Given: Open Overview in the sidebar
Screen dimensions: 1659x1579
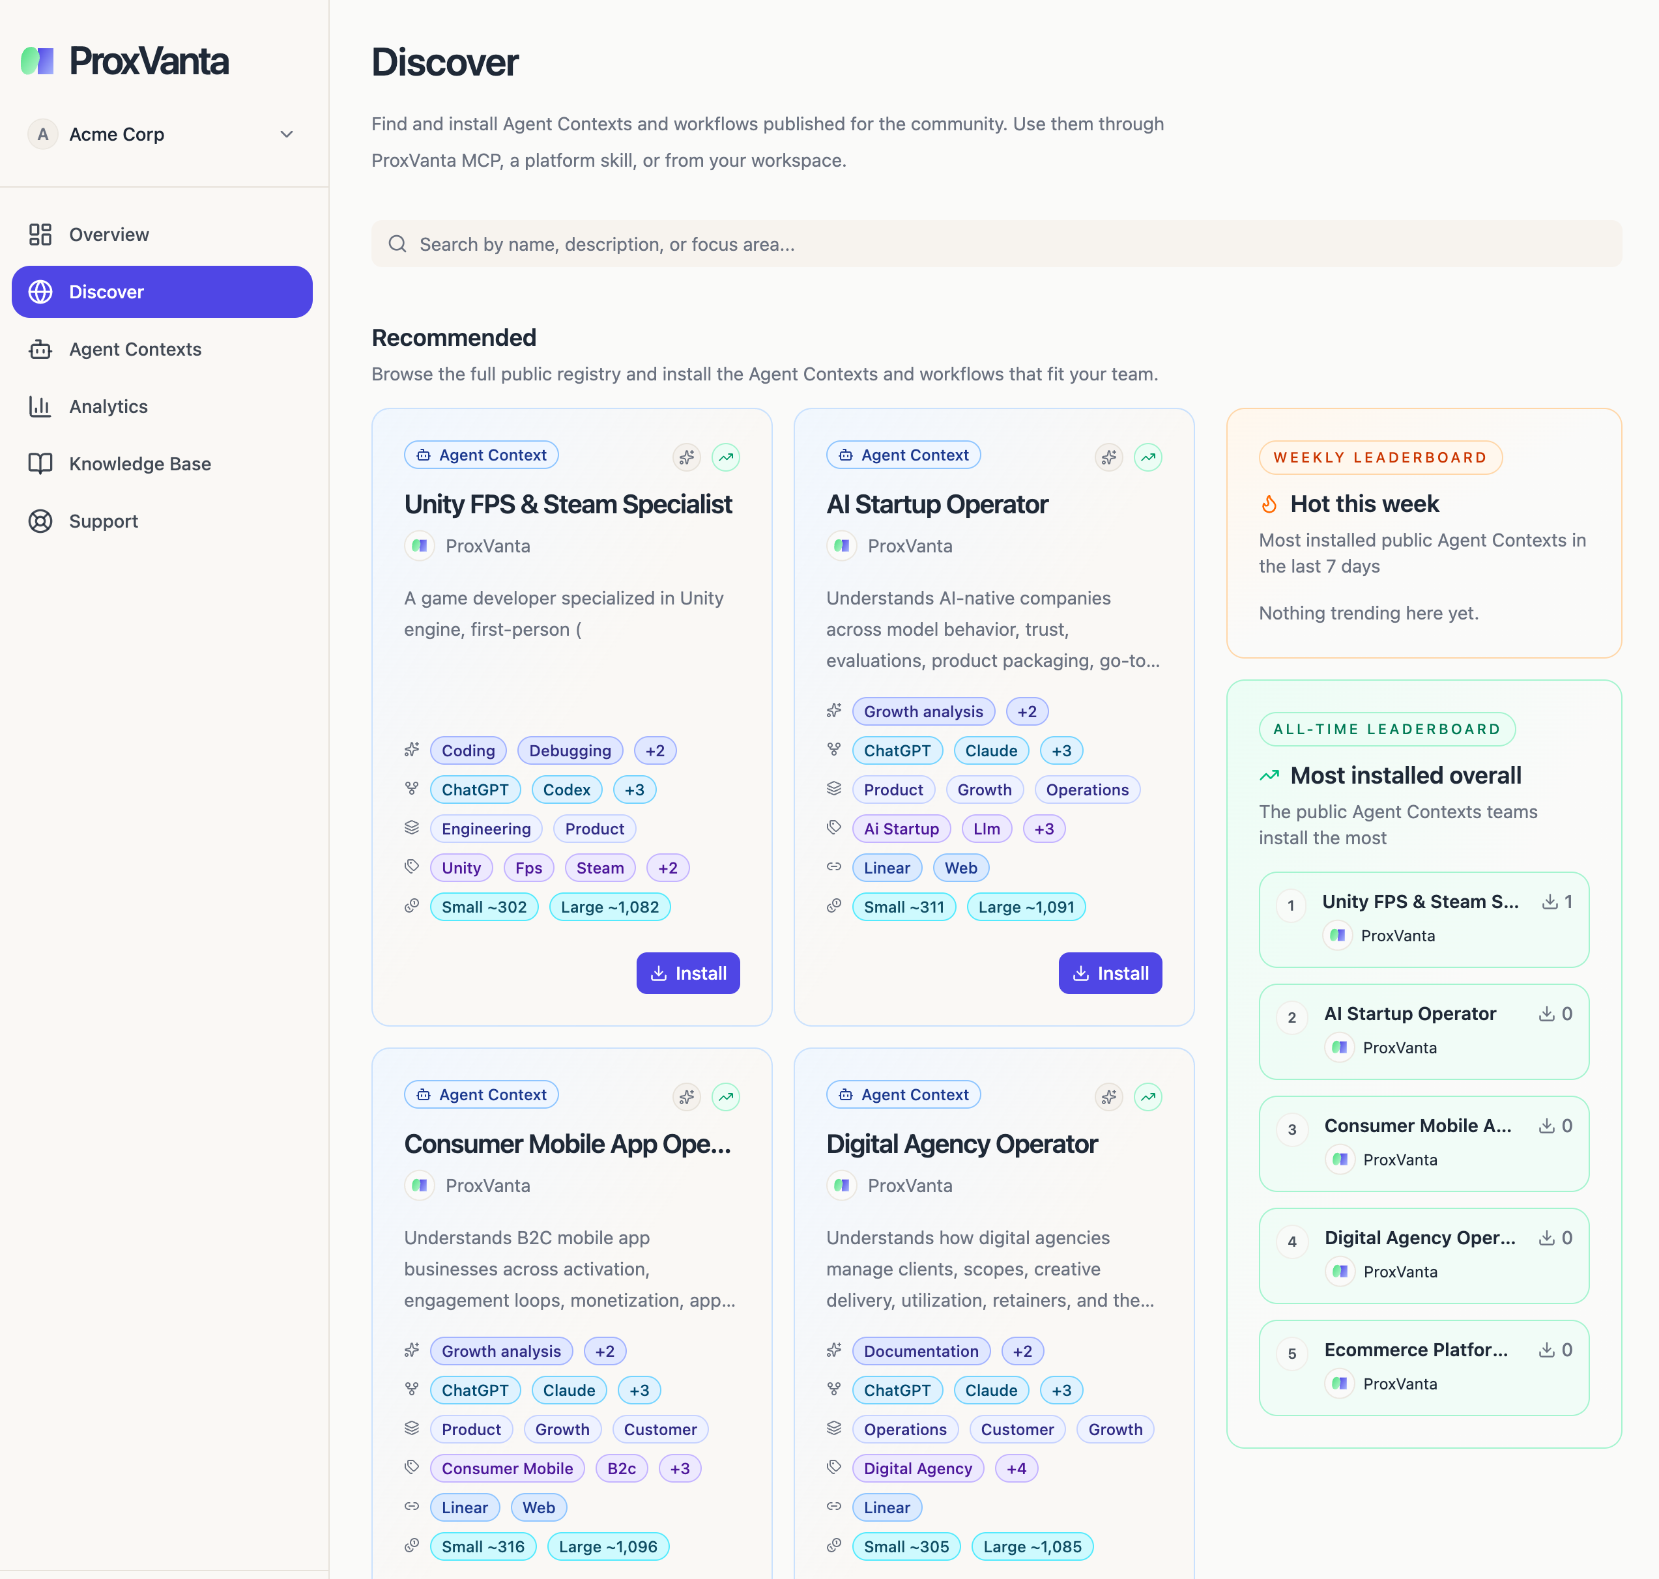Looking at the screenshot, I should coord(162,235).
